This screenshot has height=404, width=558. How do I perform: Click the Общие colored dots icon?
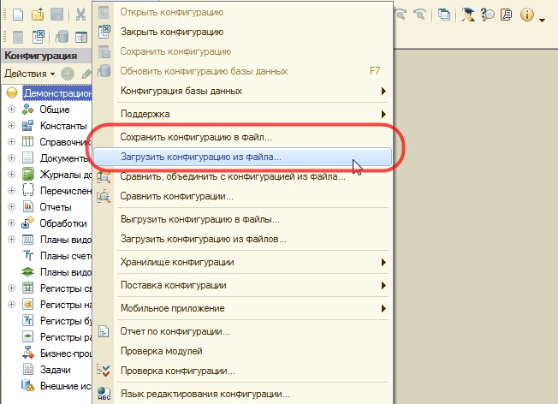[27, 110]
